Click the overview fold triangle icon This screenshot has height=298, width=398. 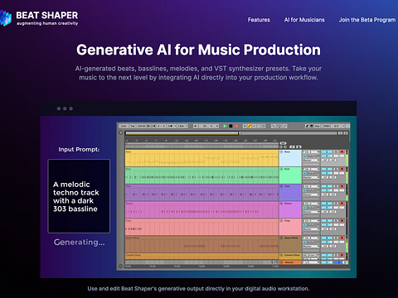(x=121, y=132)
